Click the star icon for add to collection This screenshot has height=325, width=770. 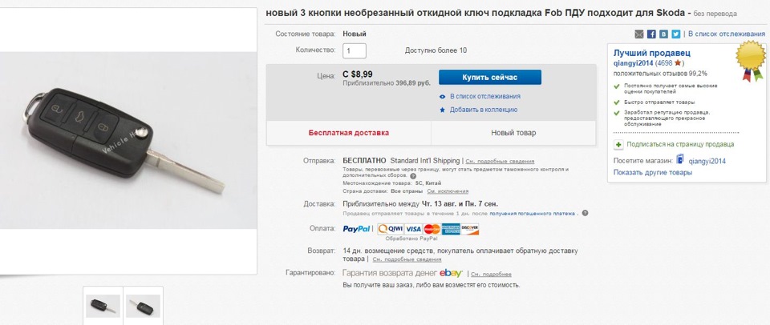pyautogui.click(x=442, y=110)
